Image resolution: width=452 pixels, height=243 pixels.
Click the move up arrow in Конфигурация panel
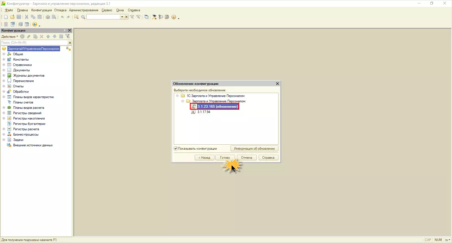click(48, 36)
